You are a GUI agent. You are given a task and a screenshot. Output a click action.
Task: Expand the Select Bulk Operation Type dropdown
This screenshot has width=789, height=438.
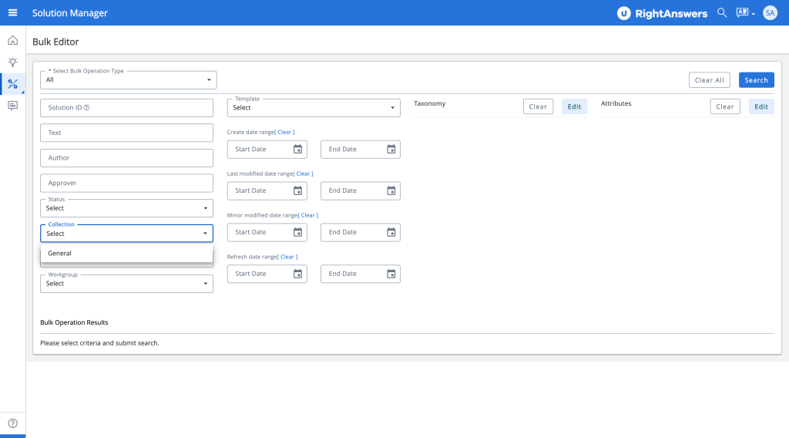129,80
